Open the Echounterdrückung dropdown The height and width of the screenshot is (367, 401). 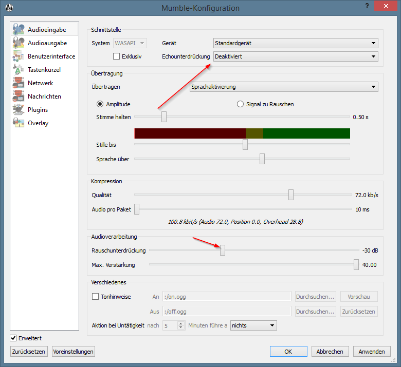(x=296, y=56)
